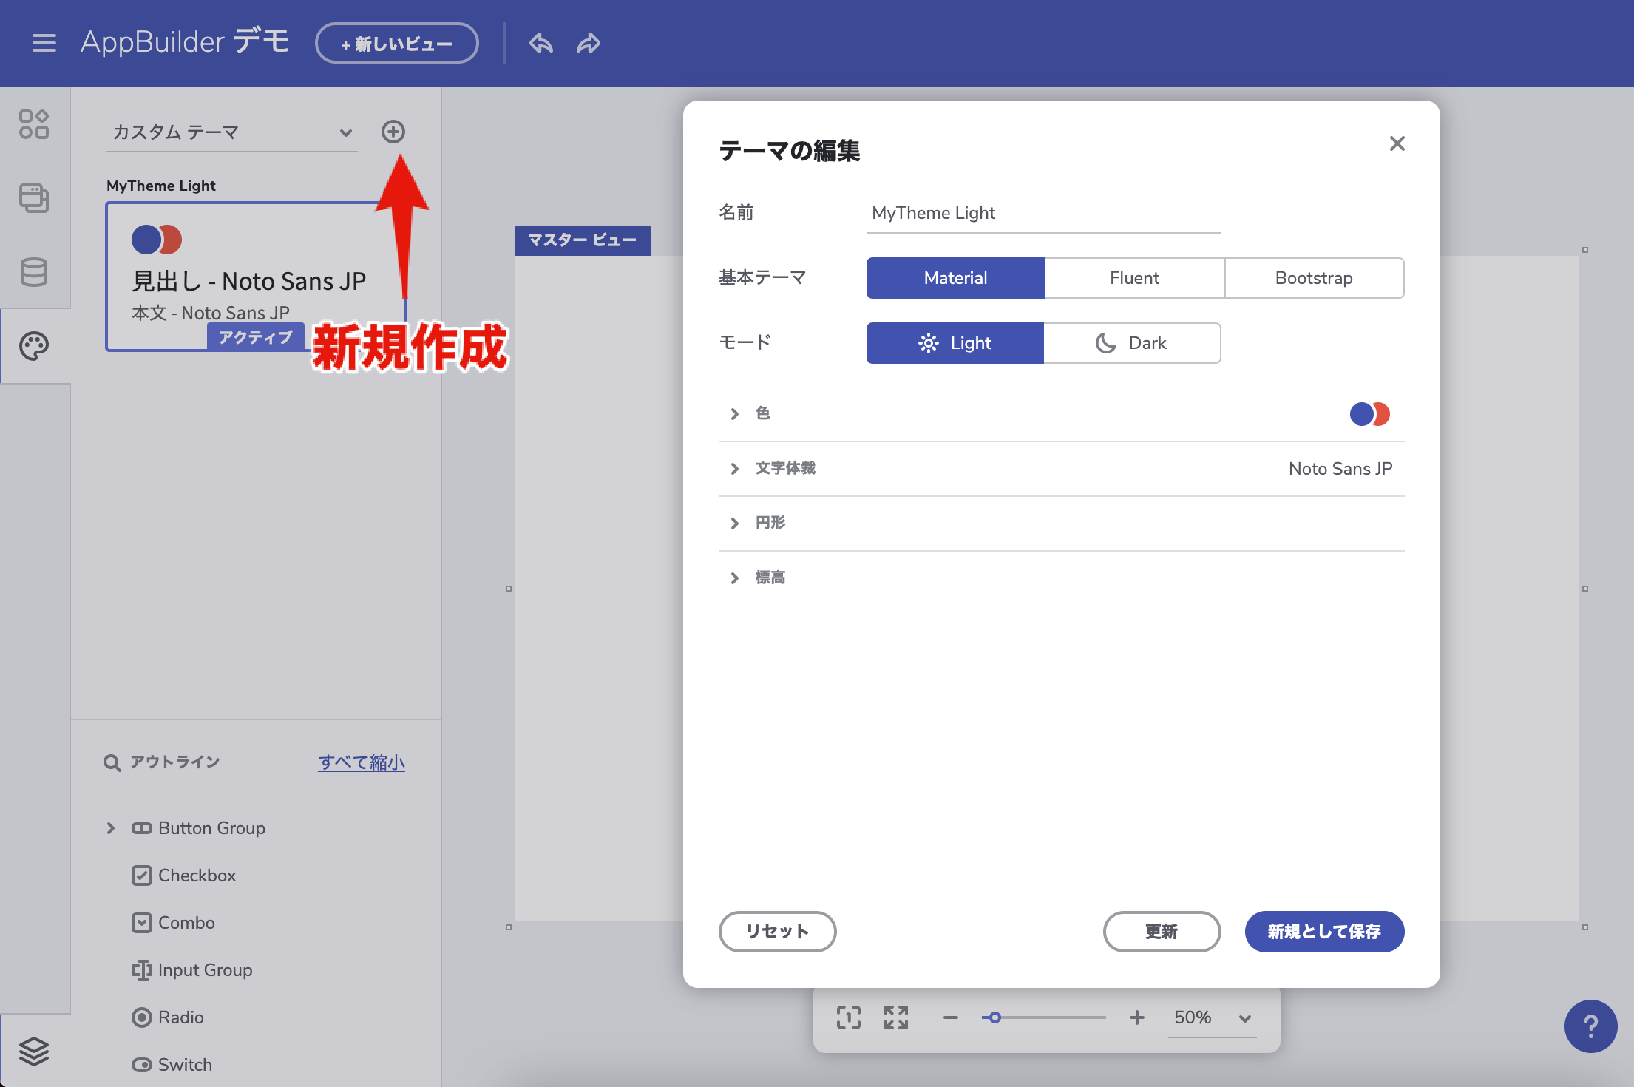1634x1087 pixels.
Task: Open the layers panel at sidebar bottom
Action: tap(34, 1053)
